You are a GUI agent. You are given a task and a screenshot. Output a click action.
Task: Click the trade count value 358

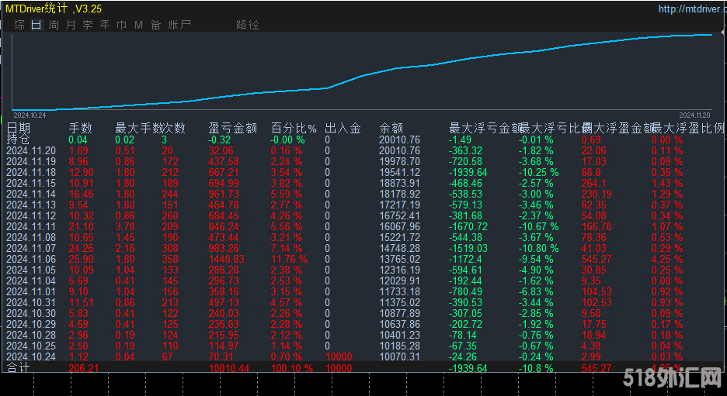[x=169, y=259]
